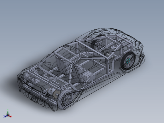
Task: Click the blue Z axis of the orientation triad
Action: coord(5,116)
